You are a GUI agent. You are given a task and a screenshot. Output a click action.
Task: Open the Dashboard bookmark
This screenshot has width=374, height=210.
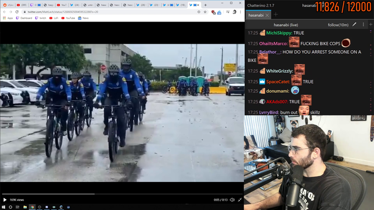click(24, 18)
